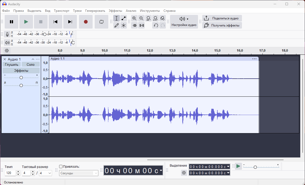
Task: Enable the Привязать checkbox
Action: click(61, 166)
